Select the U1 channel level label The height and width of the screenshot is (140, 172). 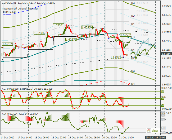(133, 24)
